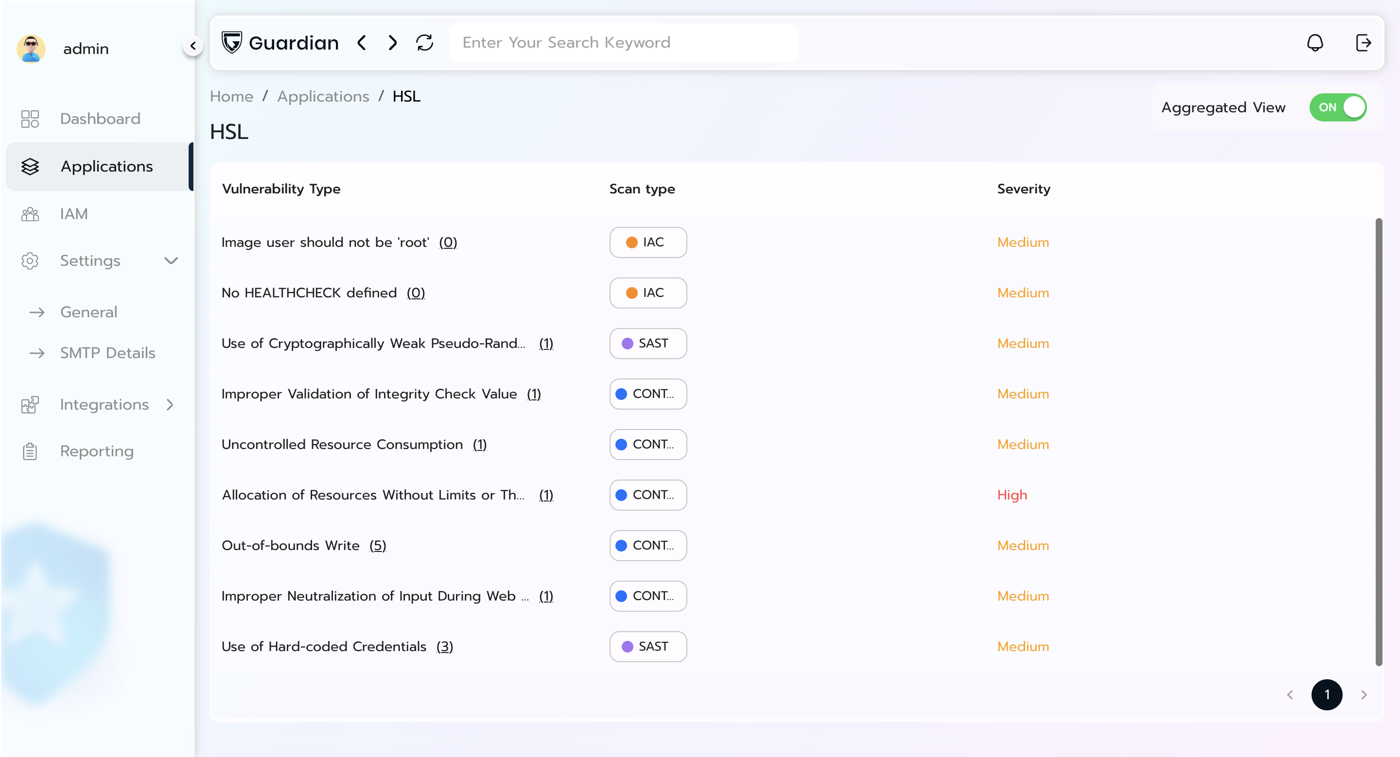Click 'Out-of-bounds Write' vulnerability name
Image resolution: width=1400 pixels, height=757 pixels.
[291, 545]
